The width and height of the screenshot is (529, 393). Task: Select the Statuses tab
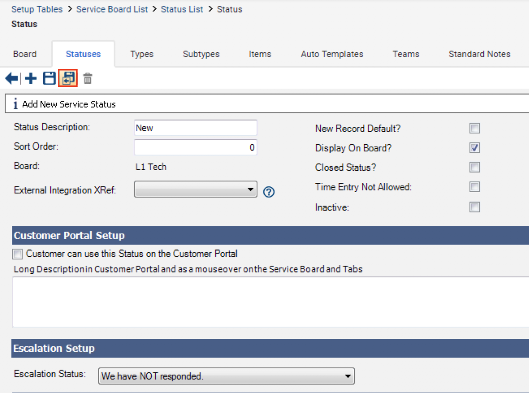tap(83, 54)
